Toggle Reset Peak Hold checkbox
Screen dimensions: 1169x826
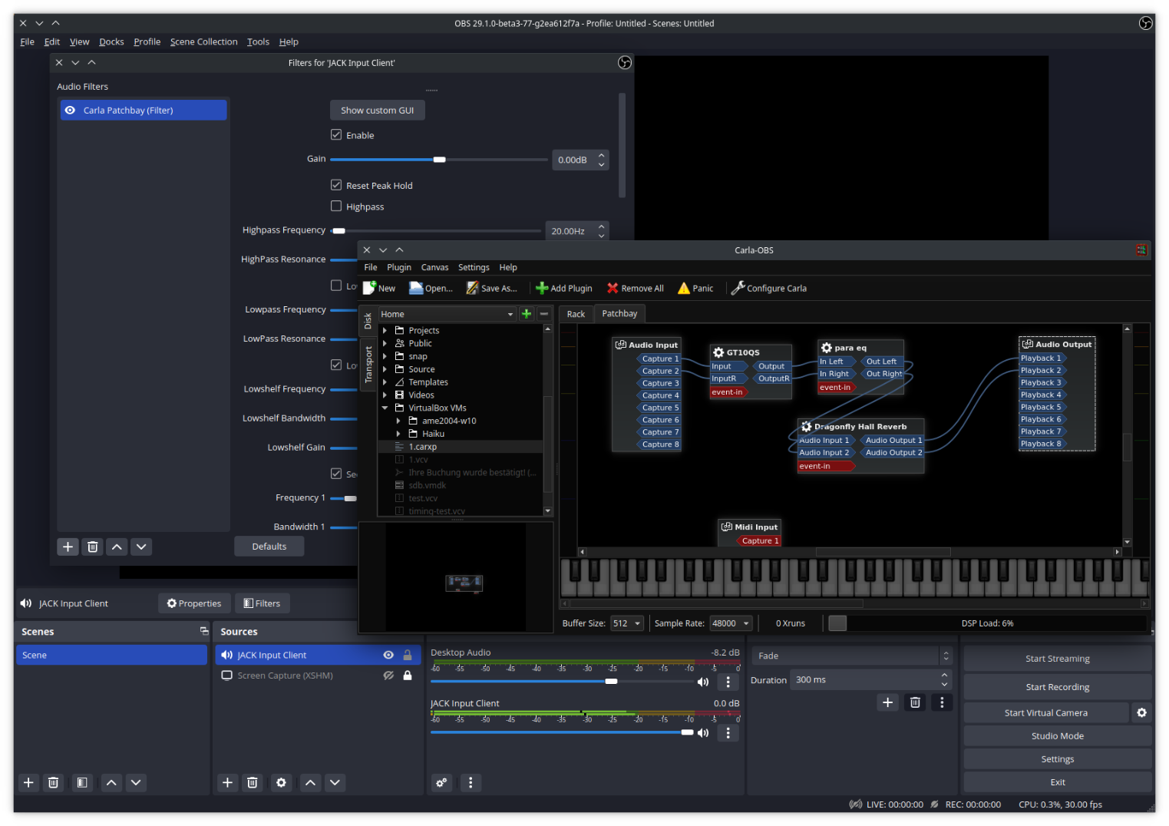tap(336, 185)
